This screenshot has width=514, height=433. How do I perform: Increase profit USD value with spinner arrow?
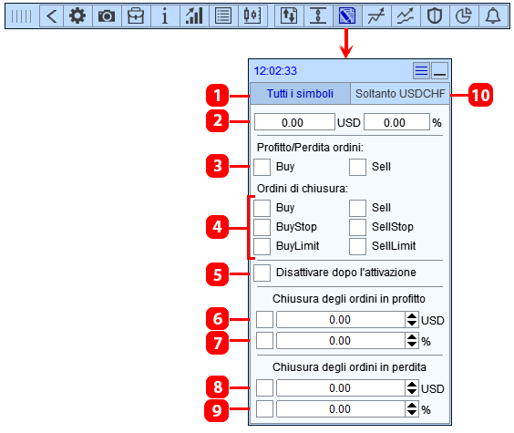coord(412,316)
